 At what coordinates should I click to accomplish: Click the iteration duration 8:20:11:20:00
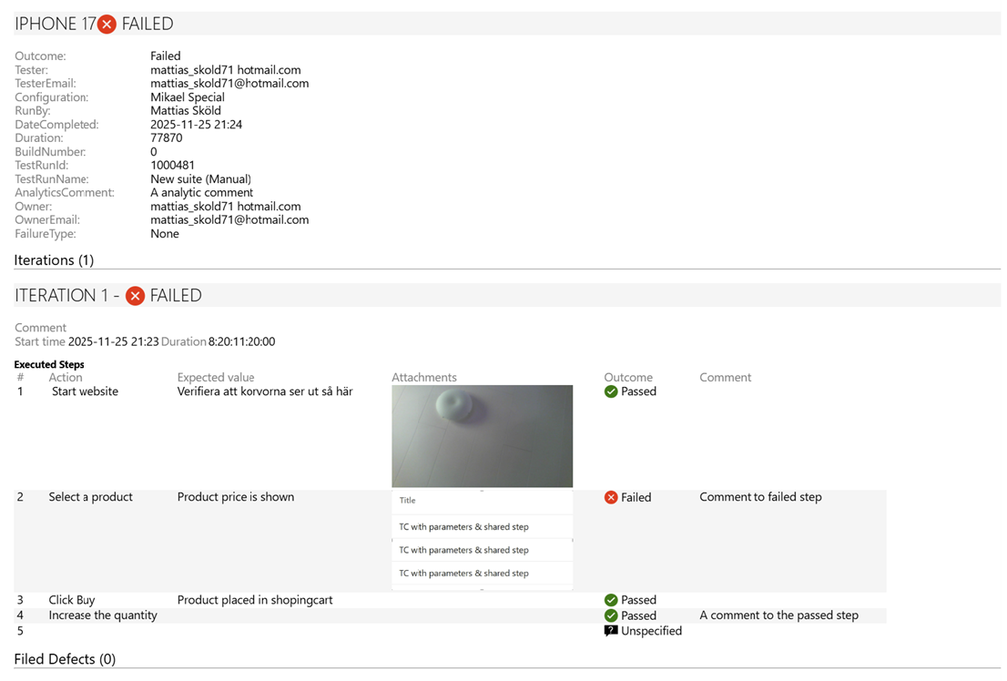[x=241, y=341]
